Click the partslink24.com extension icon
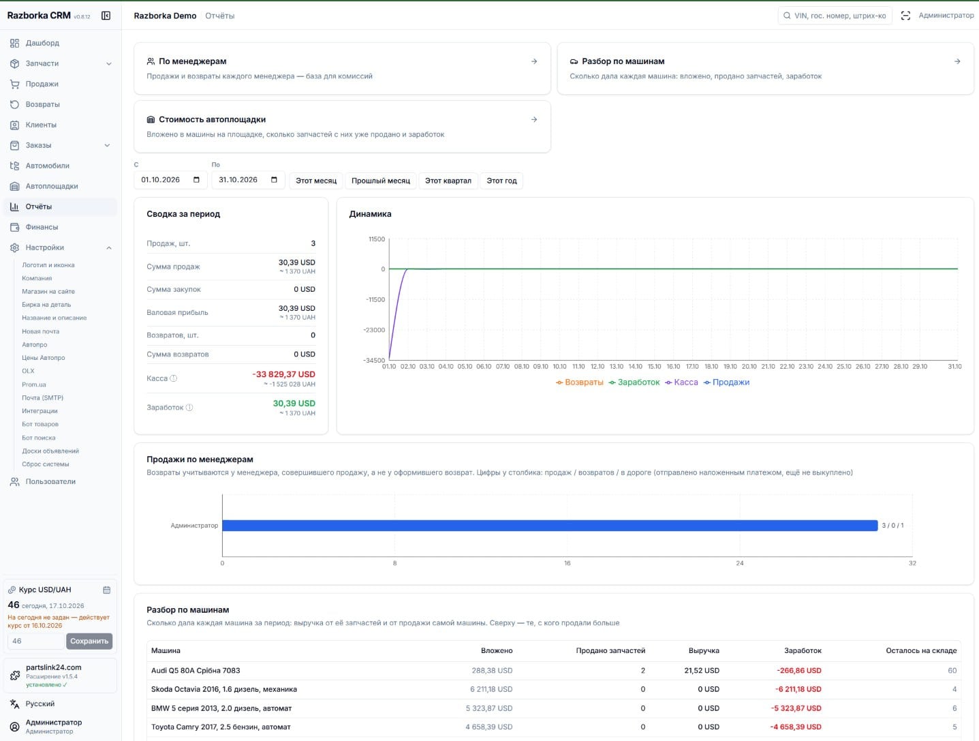Image resolution: width=979 pixels, height=741 pixels. click(x=15, y=676)
